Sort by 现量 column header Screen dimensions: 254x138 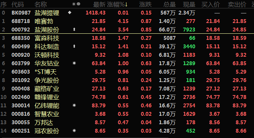189,4
